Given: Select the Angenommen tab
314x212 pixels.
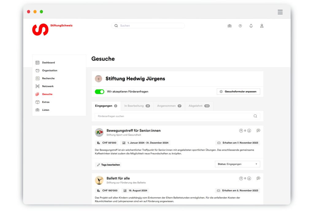Looking at the screenshot, I should coord(169,106).
